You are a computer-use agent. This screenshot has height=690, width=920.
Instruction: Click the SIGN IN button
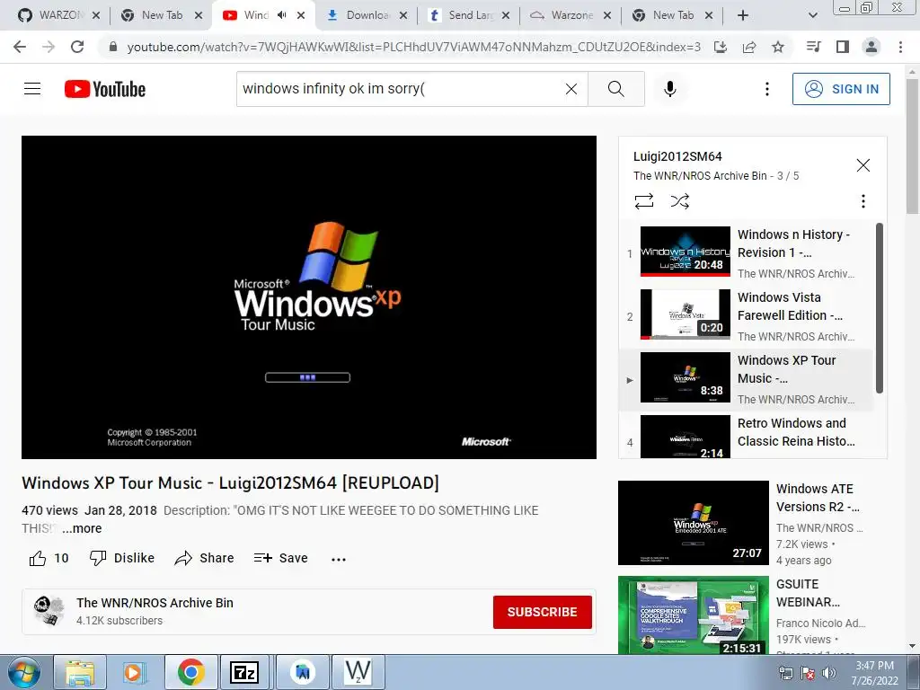841,89
